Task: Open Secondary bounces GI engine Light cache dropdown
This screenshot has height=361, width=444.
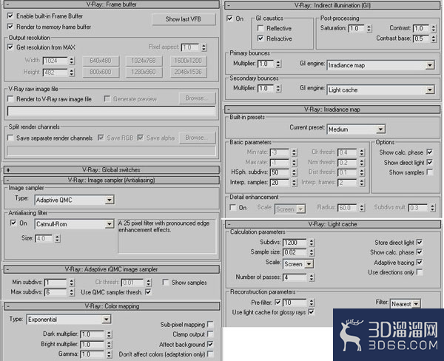Action: click(x=381, y=90)
